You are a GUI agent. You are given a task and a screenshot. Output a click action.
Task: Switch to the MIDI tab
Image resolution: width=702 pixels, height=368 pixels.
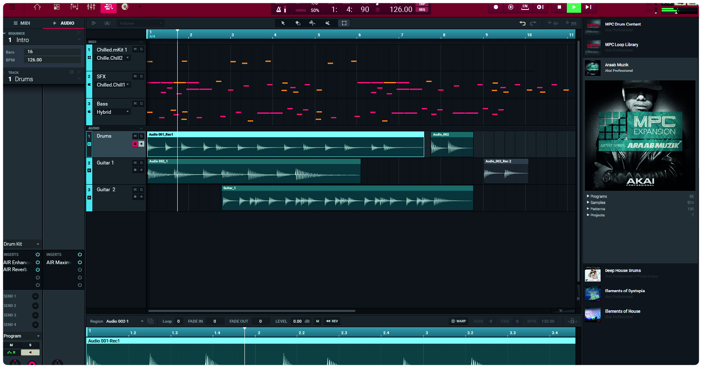22,23
